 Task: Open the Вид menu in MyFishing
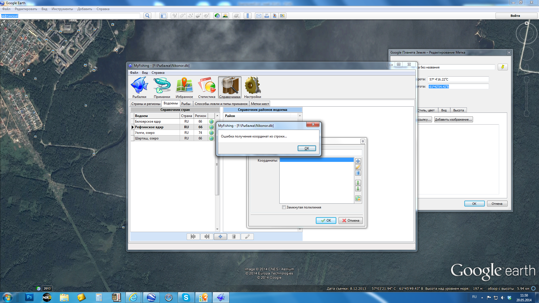[x=145, y=73]
